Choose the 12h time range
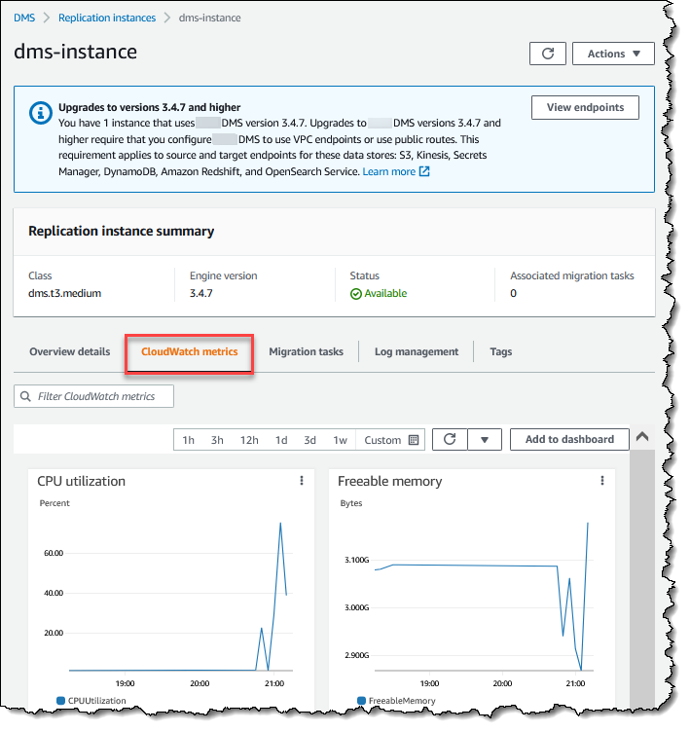The image size is (690, 731). coord(249,440)
